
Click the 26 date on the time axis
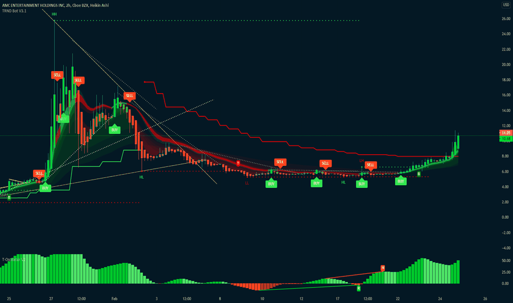tap(485, 299)
